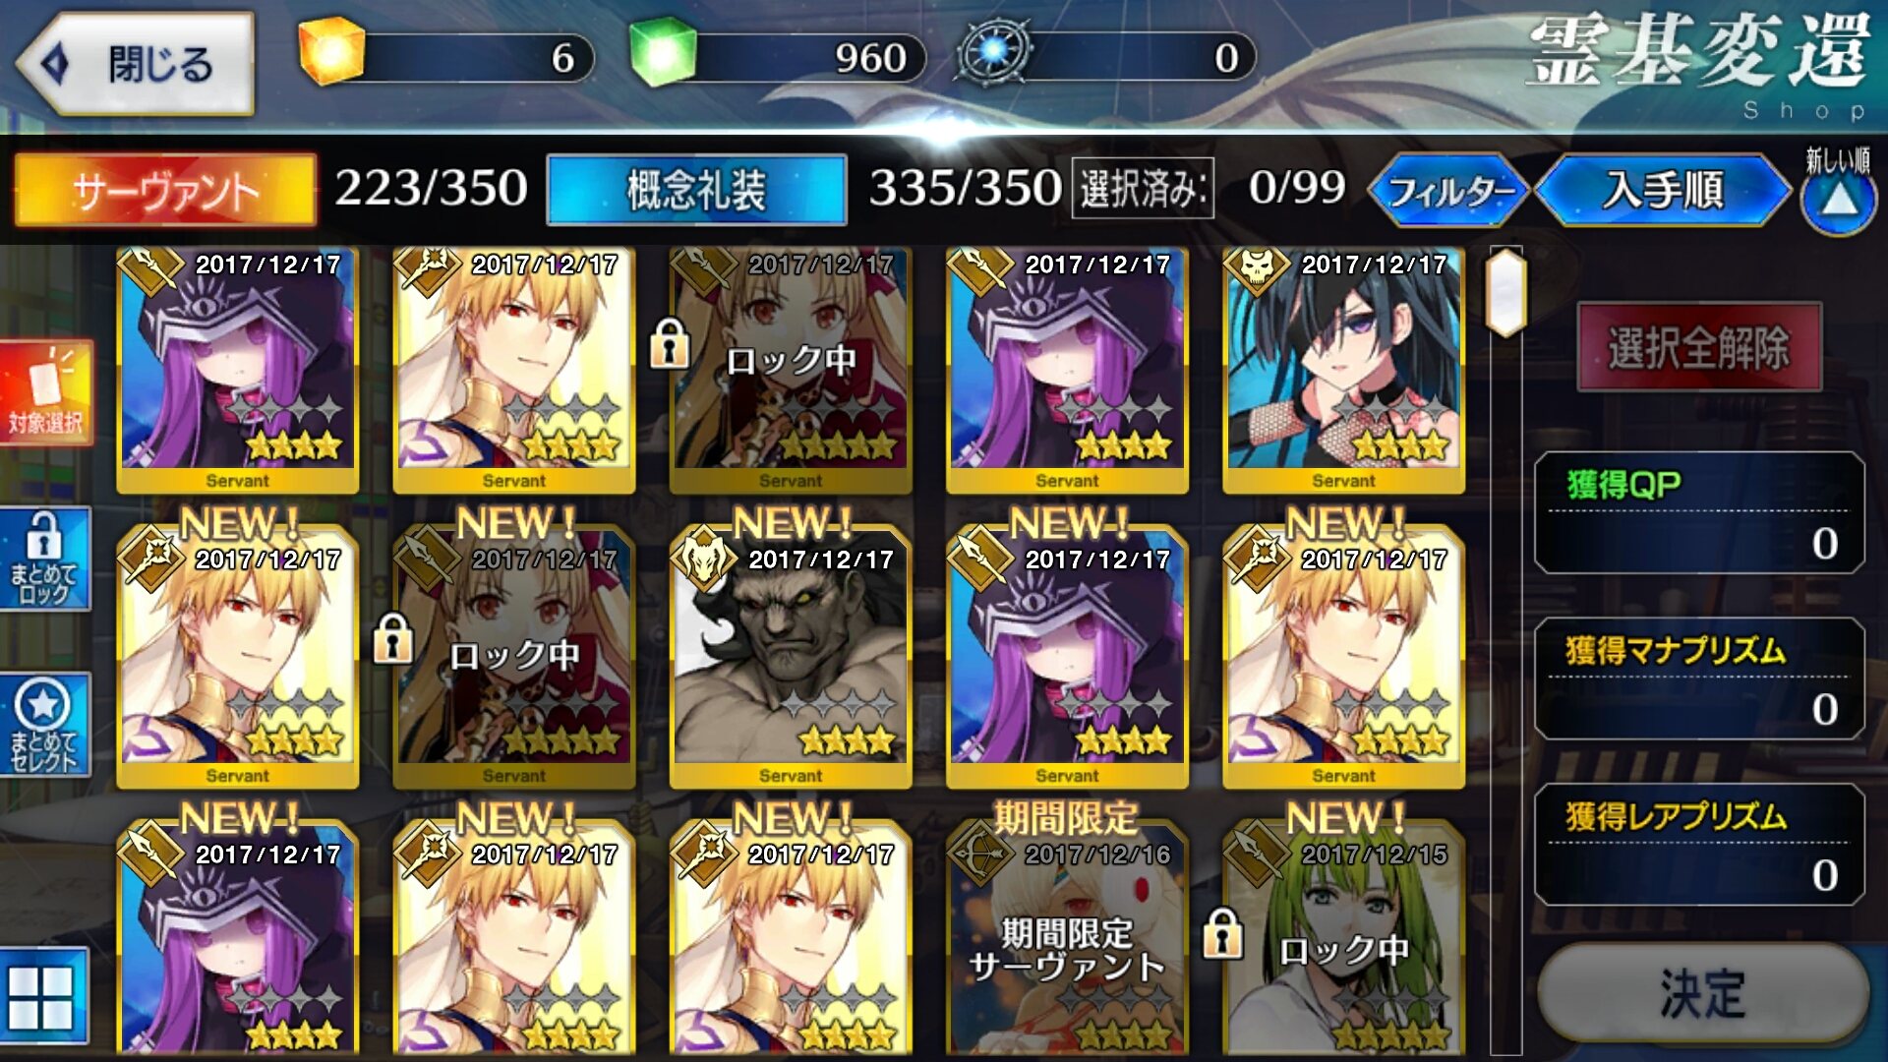The width and height of the screenshot is (1888, 1062).
Task: Open the 入手順 sort order menu
Action: tap(1663, 190)
